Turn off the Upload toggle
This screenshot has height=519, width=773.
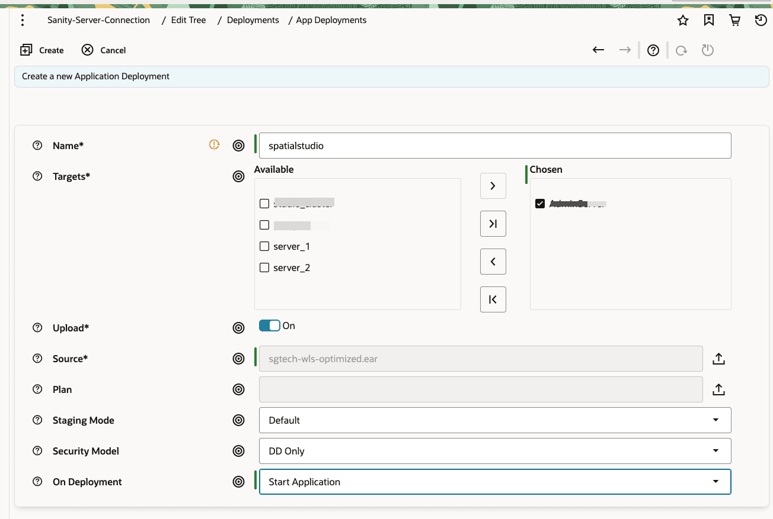click(269, 325)
